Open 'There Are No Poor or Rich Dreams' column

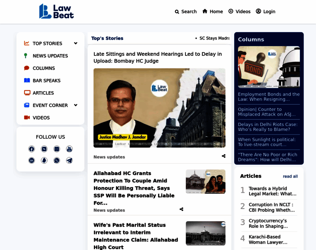267,157
